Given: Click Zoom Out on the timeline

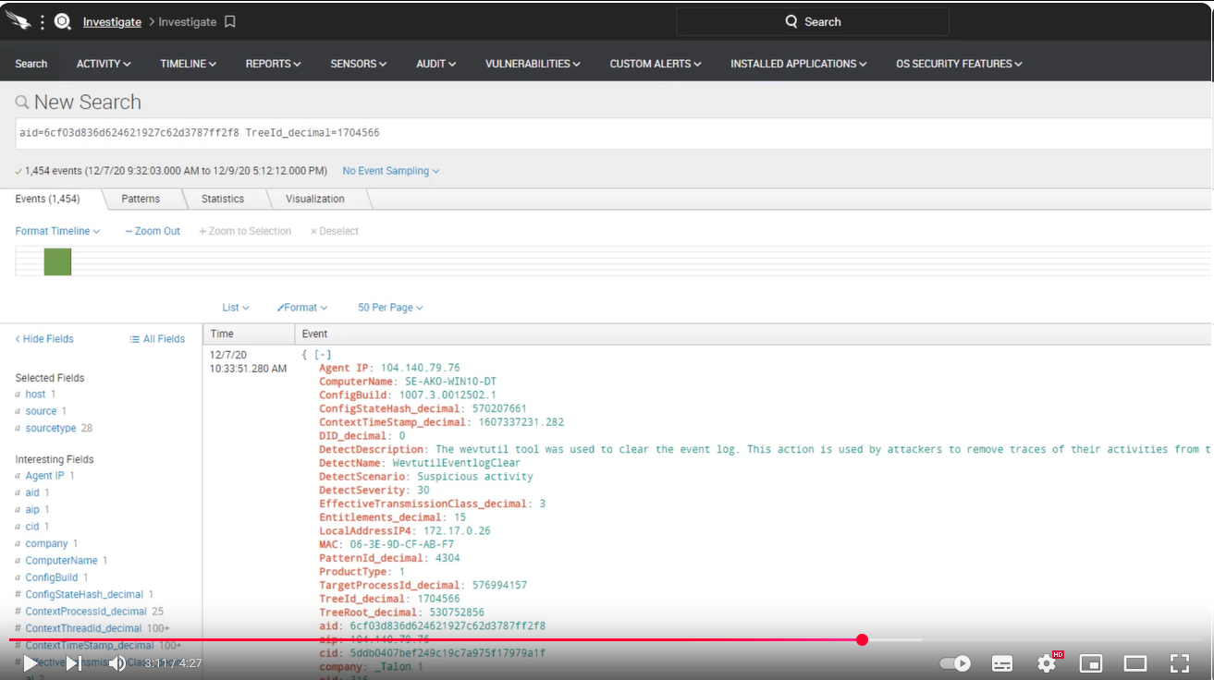Looking at the screenshot, I should point(153,231).
